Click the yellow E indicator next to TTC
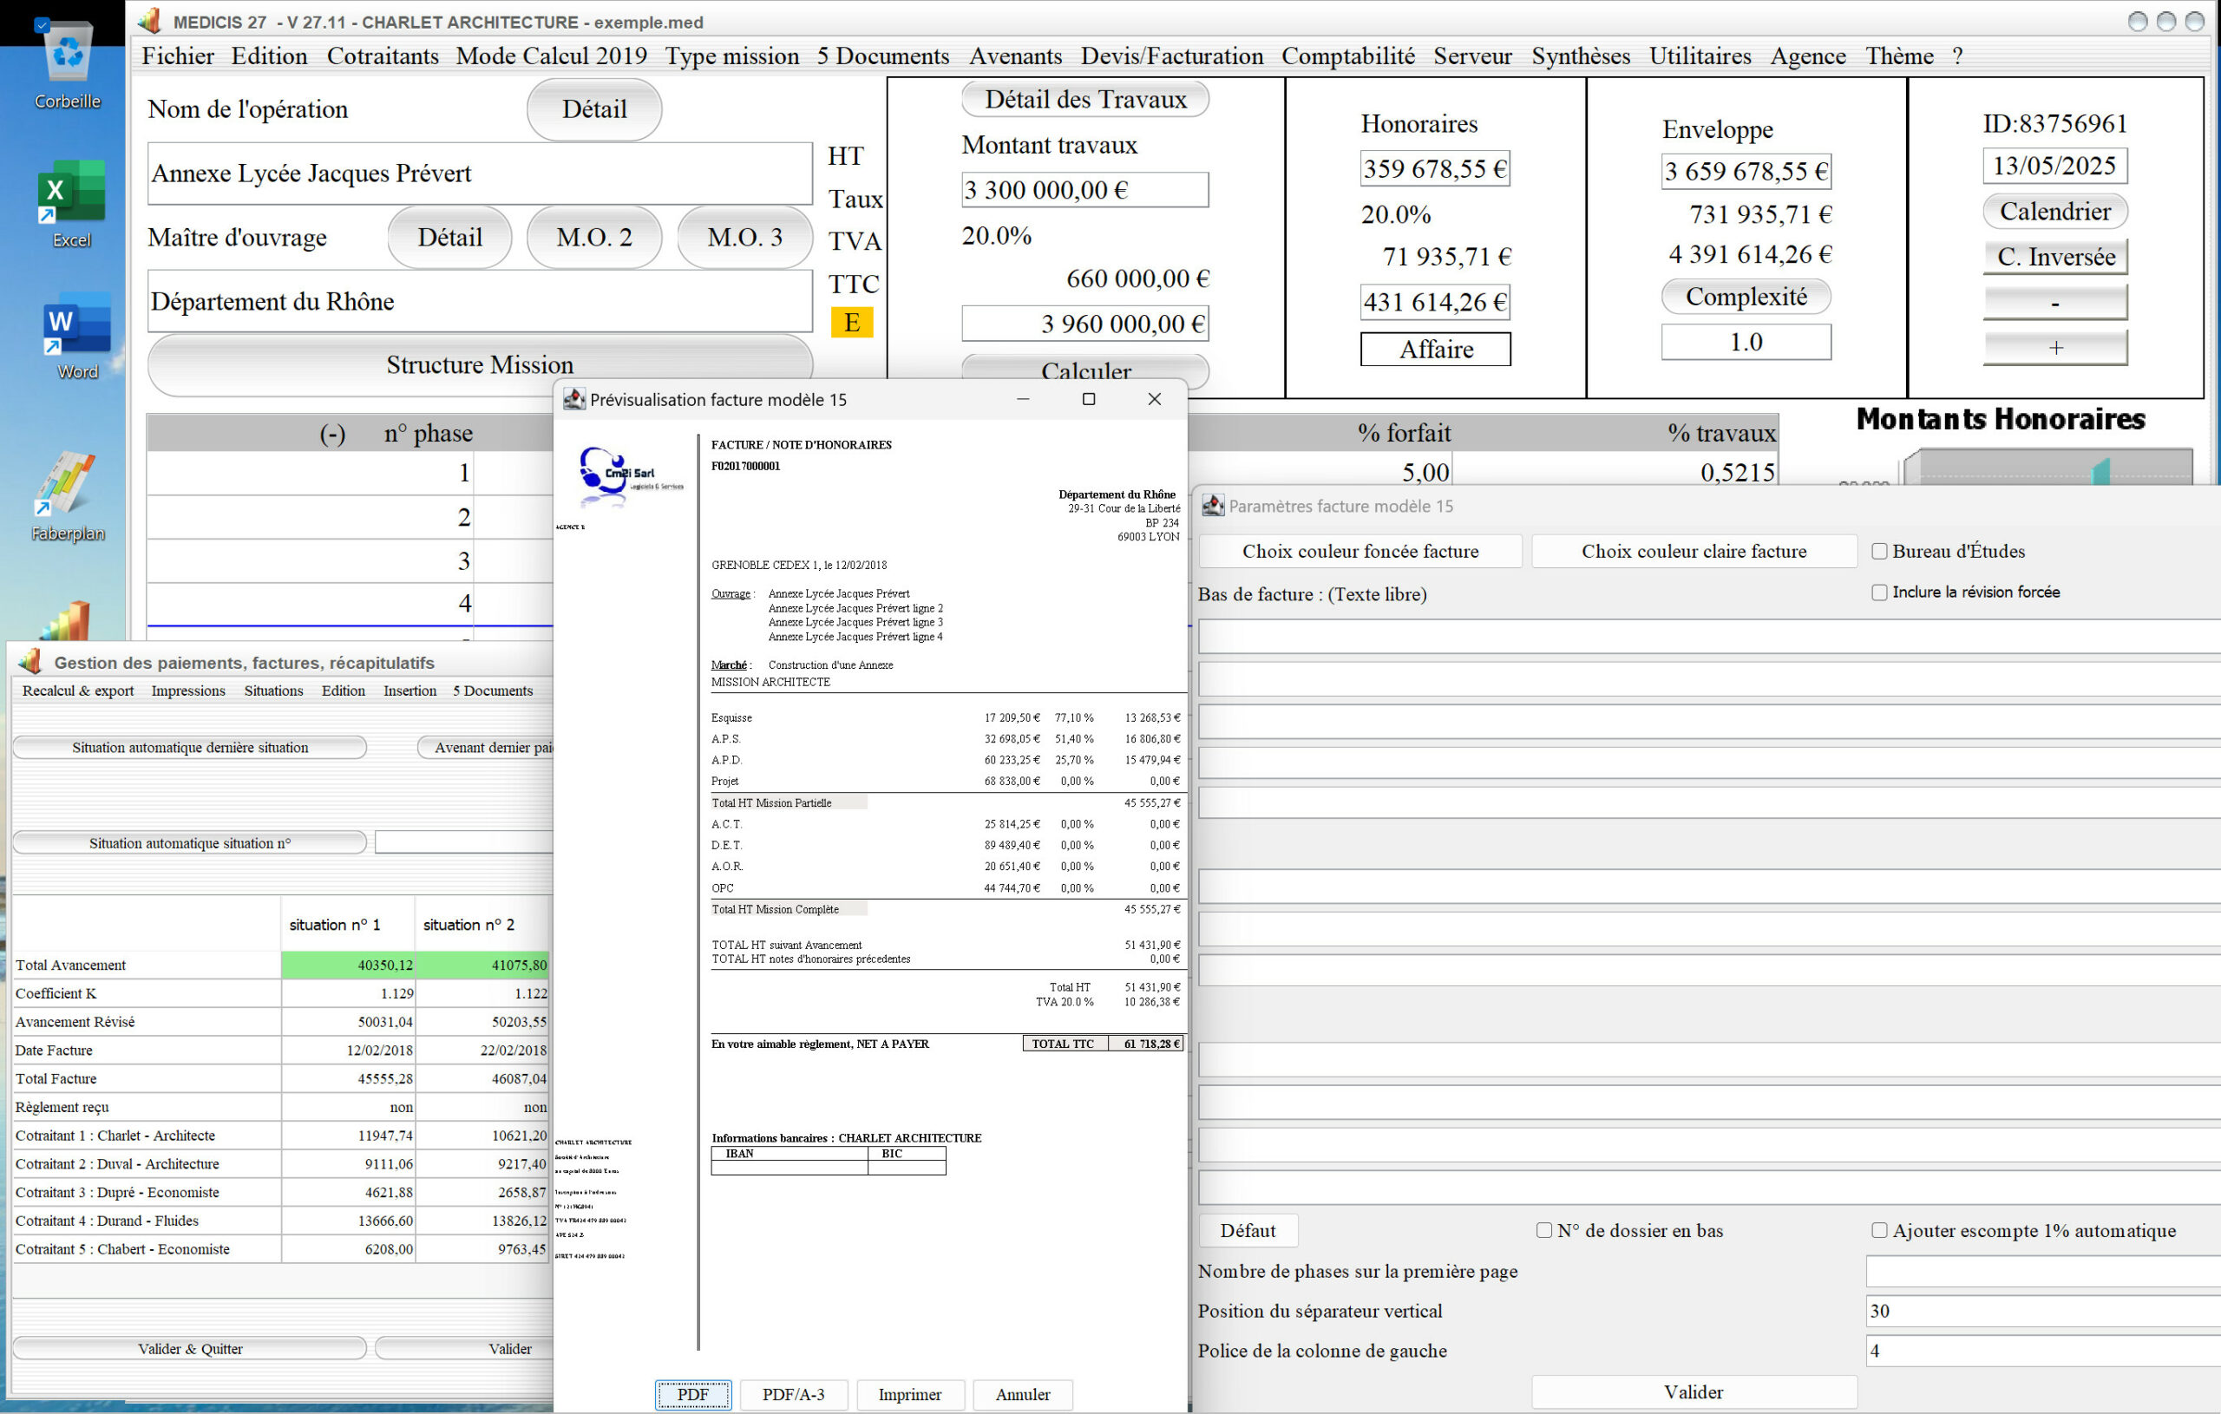 [851, 322]
